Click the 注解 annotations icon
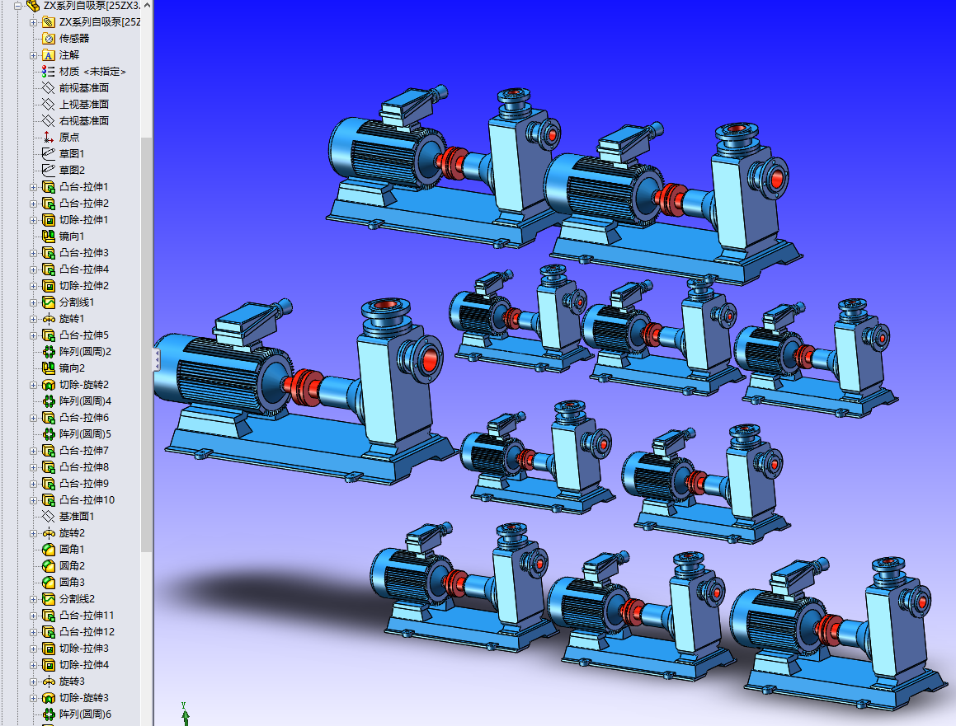Viewport: 956px width, 726px height. (49, 55)
